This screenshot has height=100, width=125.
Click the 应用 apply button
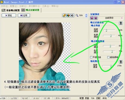tap(24, 15)
